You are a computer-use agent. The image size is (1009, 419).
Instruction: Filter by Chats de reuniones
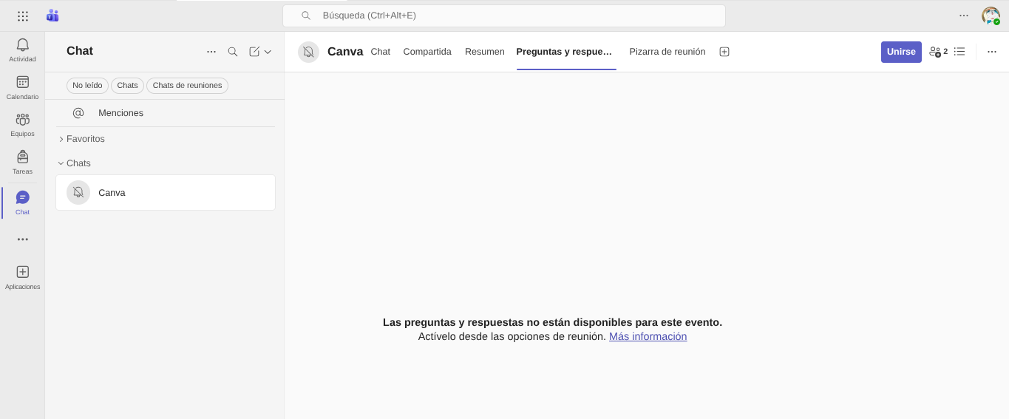click(187, 86)
